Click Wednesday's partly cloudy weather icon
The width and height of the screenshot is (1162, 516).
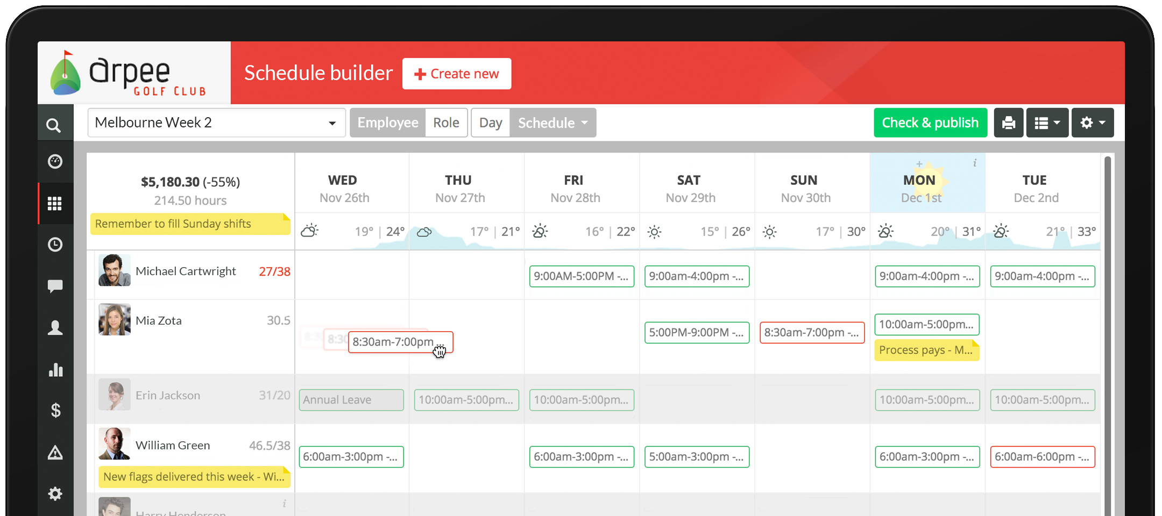(309, 231)
